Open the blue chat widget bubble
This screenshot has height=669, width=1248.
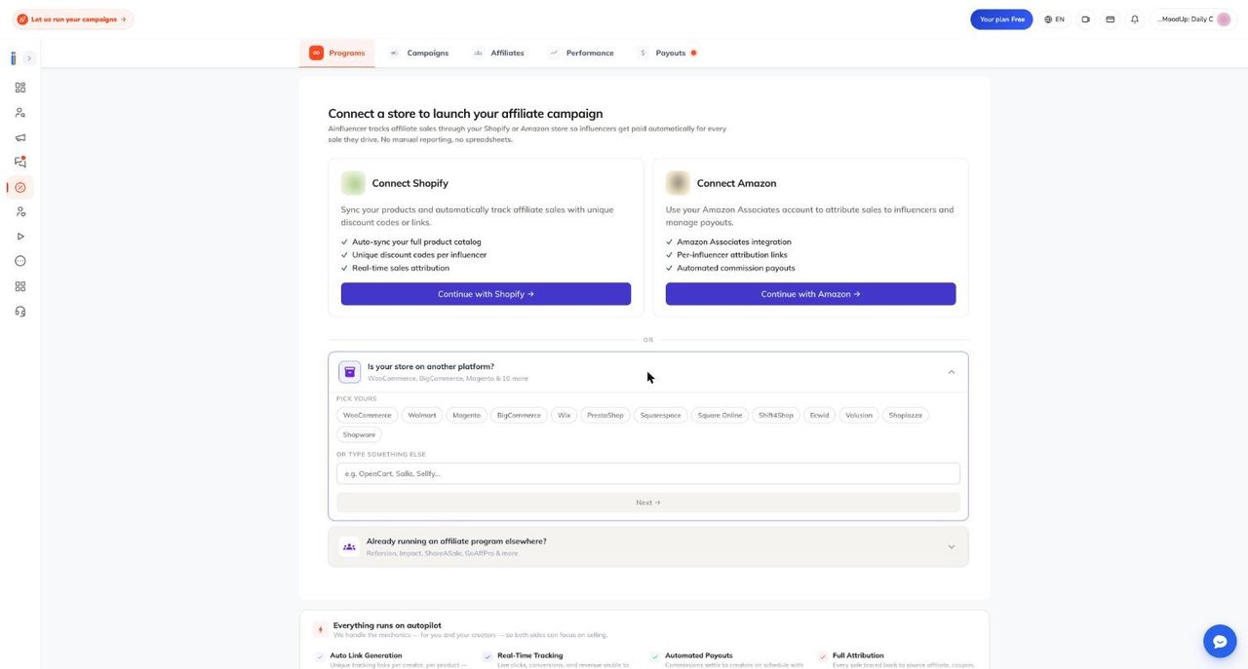(1220, 642)
